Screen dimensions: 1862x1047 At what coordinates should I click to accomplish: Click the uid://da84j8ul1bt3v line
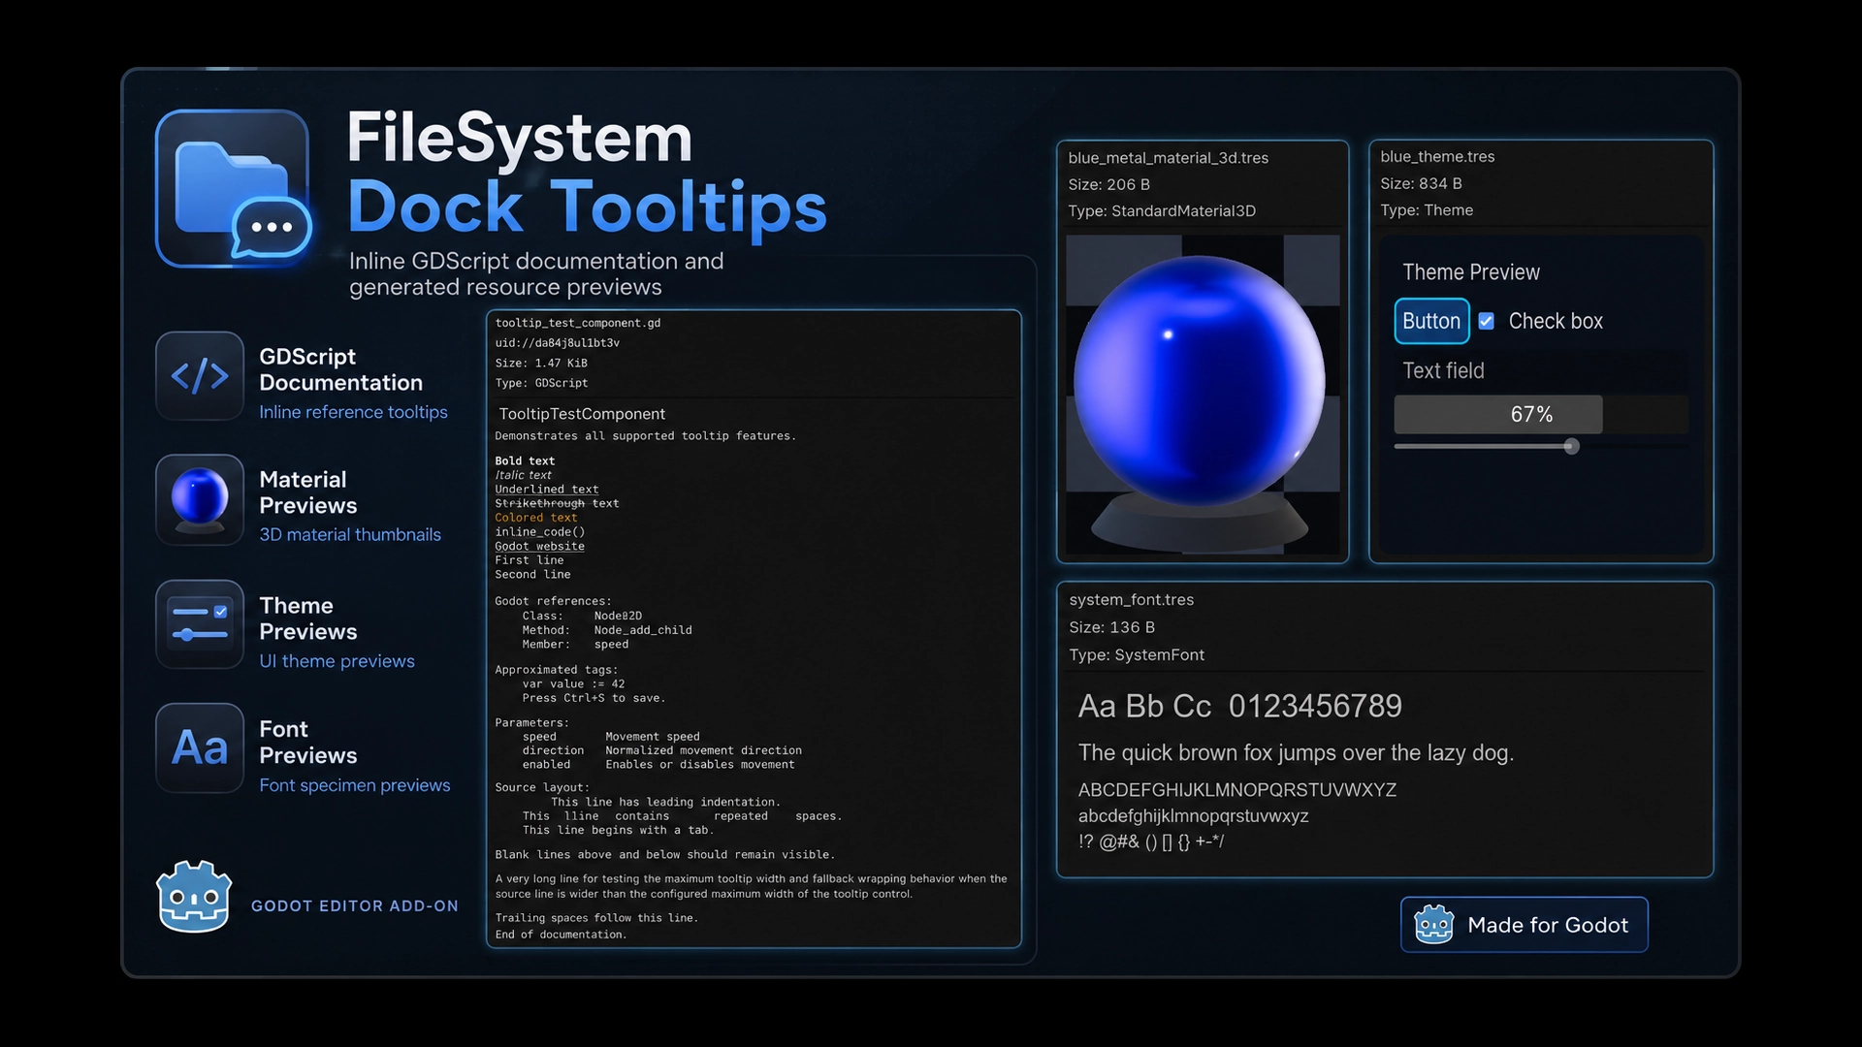tap(557, 343)
